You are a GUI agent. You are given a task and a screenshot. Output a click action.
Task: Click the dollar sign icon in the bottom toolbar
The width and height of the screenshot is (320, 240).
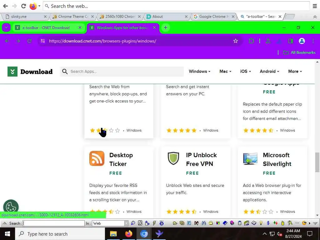pos(268,223)
